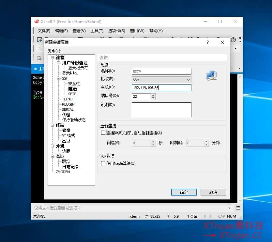Click the Xshell app logo icon
The width and height of the screenshot is (272, 242).
37,21
